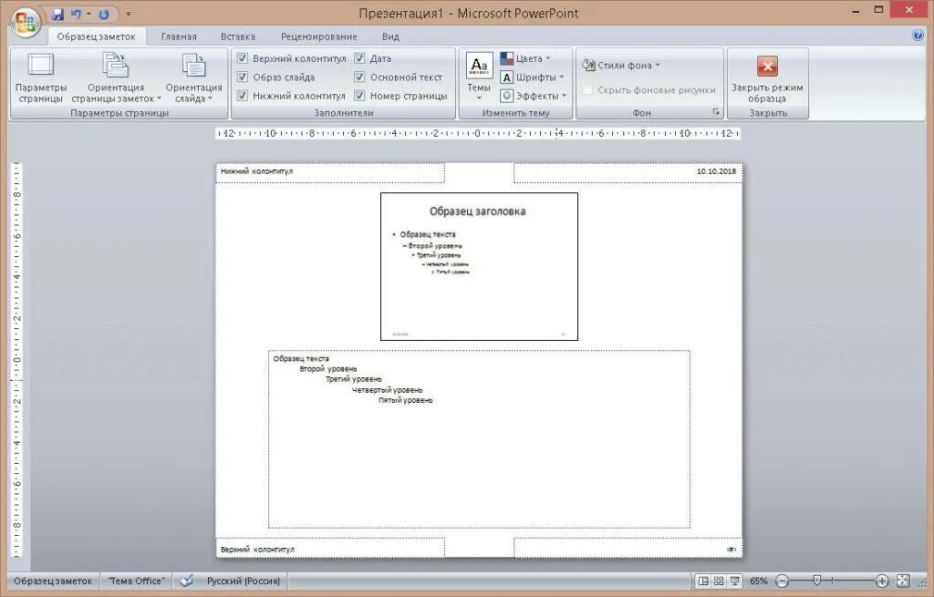Open Ориентация слайда dropdown

coord(193,78)
